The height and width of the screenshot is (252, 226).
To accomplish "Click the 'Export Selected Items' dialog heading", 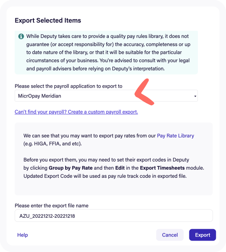I will pyautogui.click(x=48, y=20).
